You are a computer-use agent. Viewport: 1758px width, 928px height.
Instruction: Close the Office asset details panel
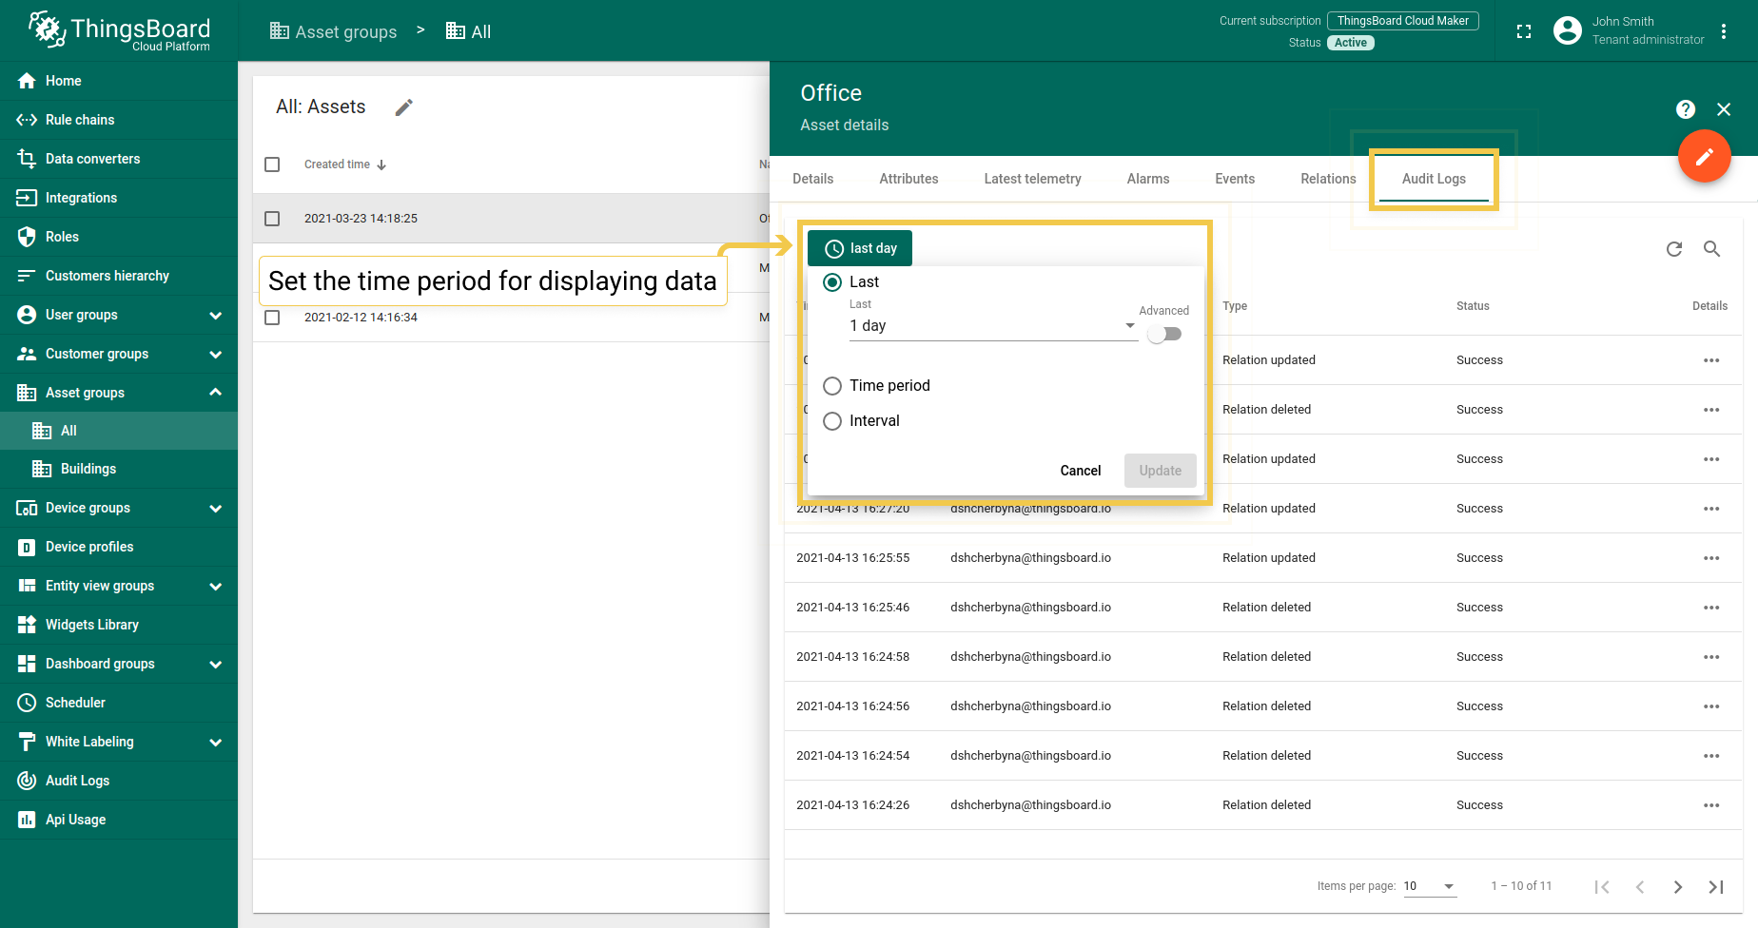[1724, 109]
